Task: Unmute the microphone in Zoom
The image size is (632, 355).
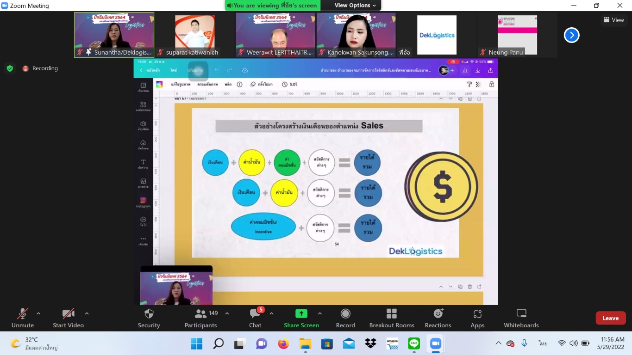Action: [x=22, y=318]
